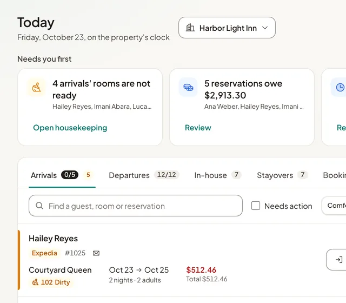The height and width of the screenshot is (303, 346).
Task: Click the Total $512.46 line
Action: (x=207, y=279)
